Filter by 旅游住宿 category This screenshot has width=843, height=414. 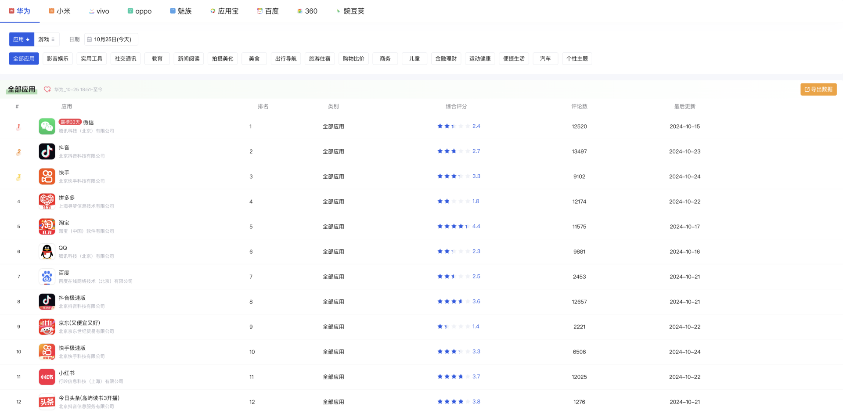tap(320, 59)
